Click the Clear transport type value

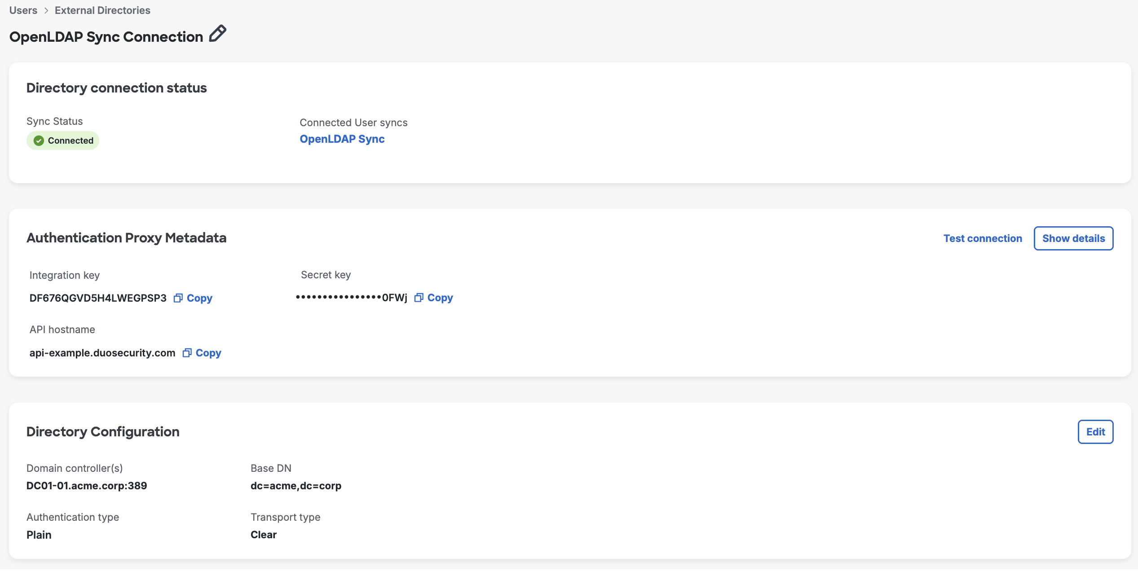click(264, 535)
